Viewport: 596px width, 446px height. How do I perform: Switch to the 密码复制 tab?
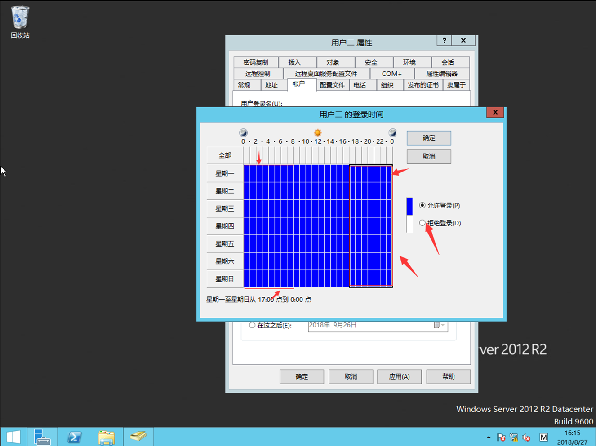tap(256, 62)
